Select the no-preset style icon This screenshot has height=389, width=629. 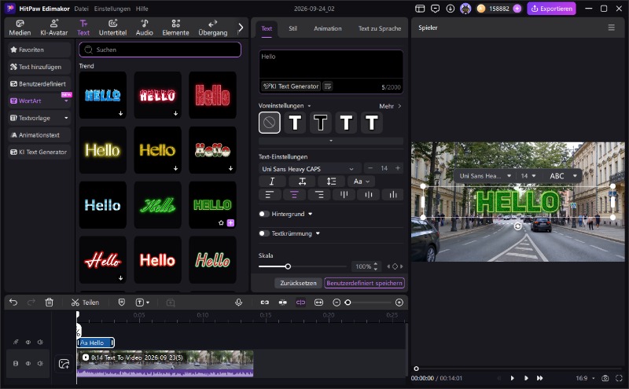(270, 123)
